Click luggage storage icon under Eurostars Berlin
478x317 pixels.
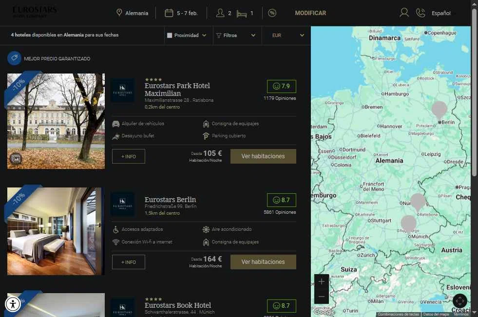point(206,242)
